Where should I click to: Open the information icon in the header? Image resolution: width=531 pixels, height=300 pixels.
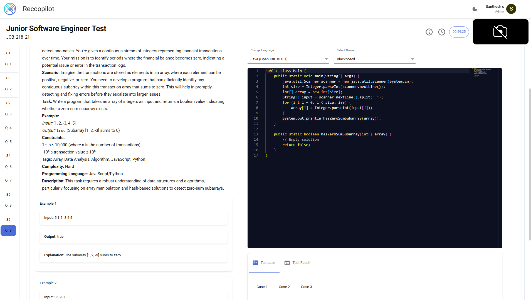pos(429,32)
